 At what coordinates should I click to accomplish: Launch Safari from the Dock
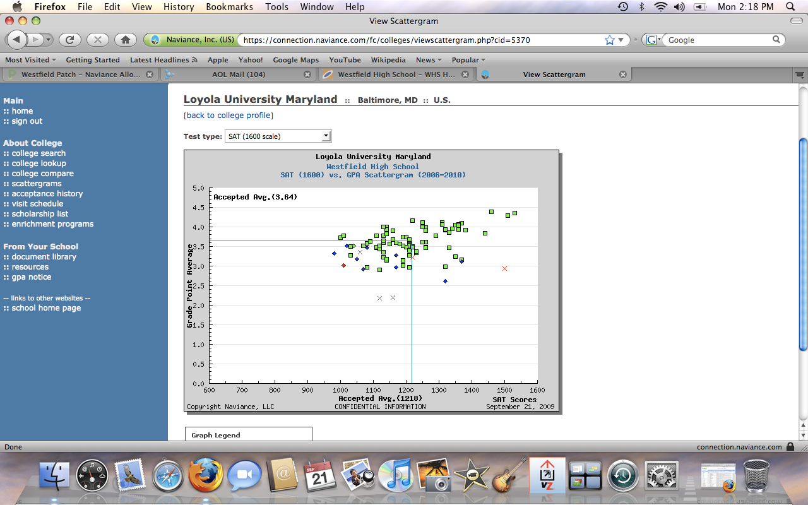(x=167, y=475)
